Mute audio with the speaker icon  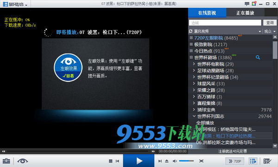click(x=175, y=161)
